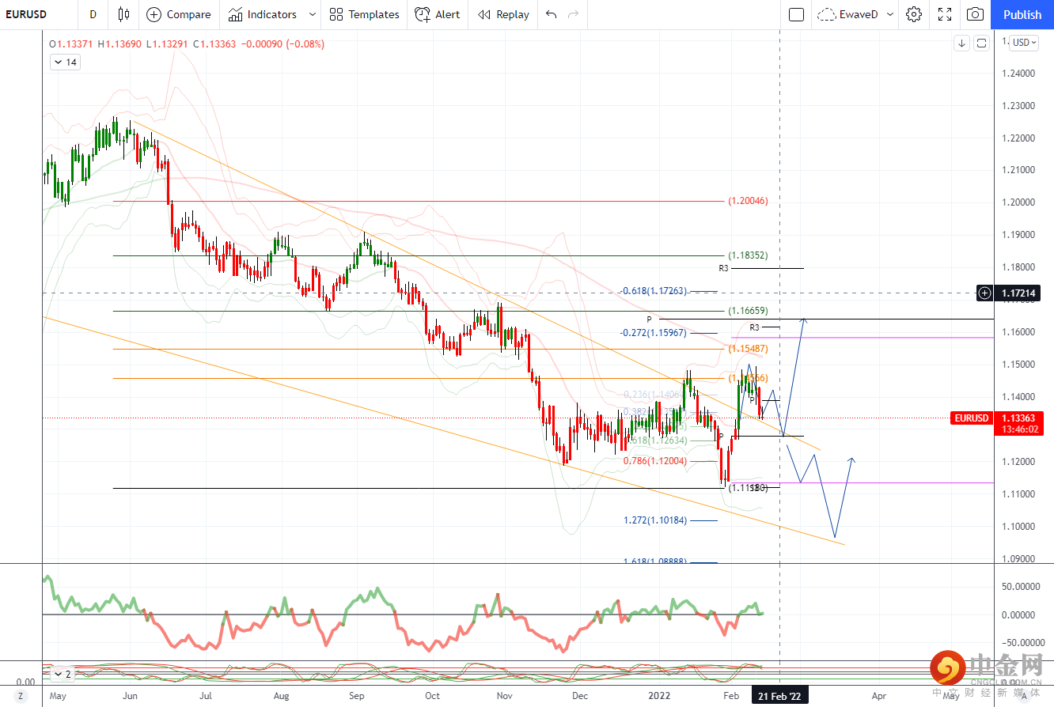Click the 50.00000 oscillator axis label
This screenshot has height=707, width=1054.
(x=1019, y=587)
